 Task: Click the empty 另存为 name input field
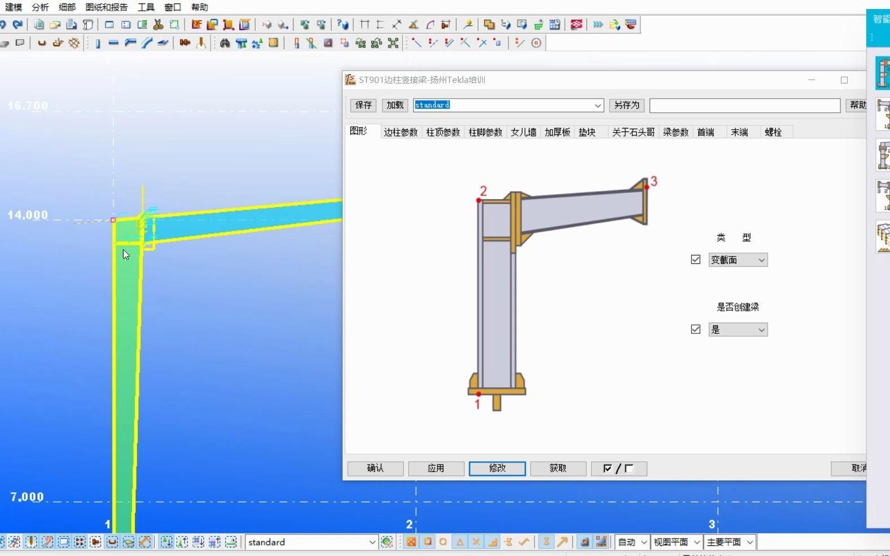click(744, 105)
